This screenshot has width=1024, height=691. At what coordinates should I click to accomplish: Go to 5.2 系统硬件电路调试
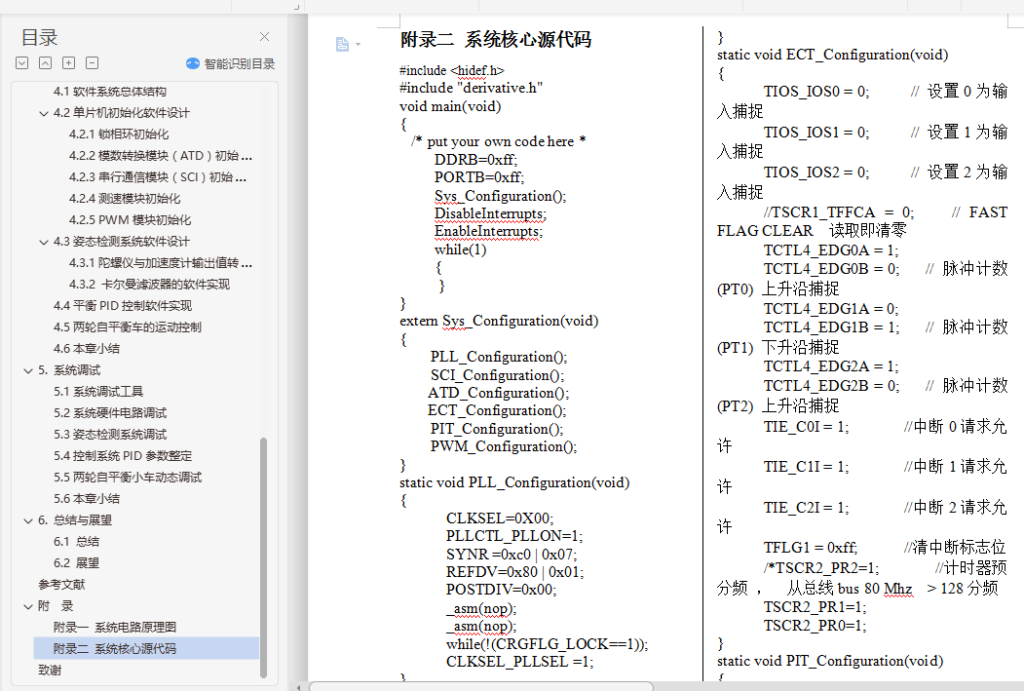110,413
